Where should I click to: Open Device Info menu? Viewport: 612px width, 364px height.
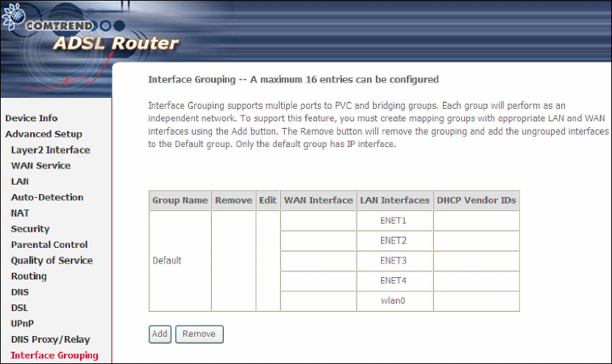31,118
